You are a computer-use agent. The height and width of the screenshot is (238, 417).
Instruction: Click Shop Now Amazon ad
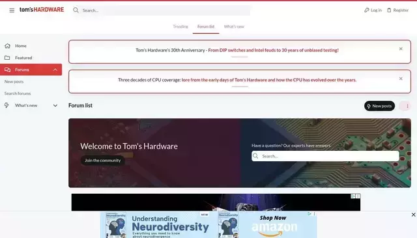[274, 225]
